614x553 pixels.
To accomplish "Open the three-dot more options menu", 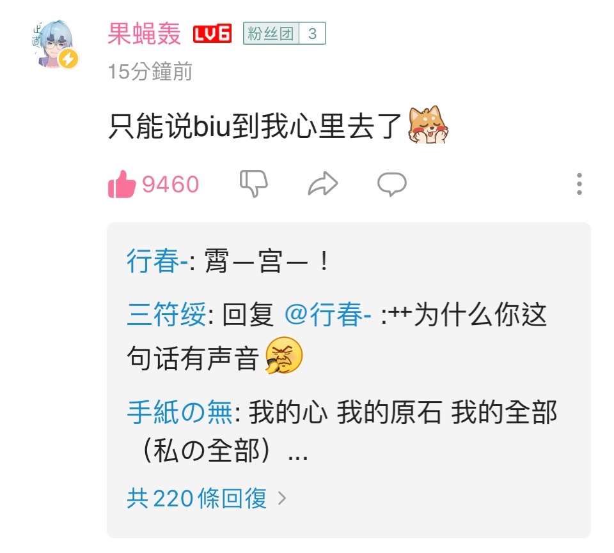I will (x=579, y=184).
